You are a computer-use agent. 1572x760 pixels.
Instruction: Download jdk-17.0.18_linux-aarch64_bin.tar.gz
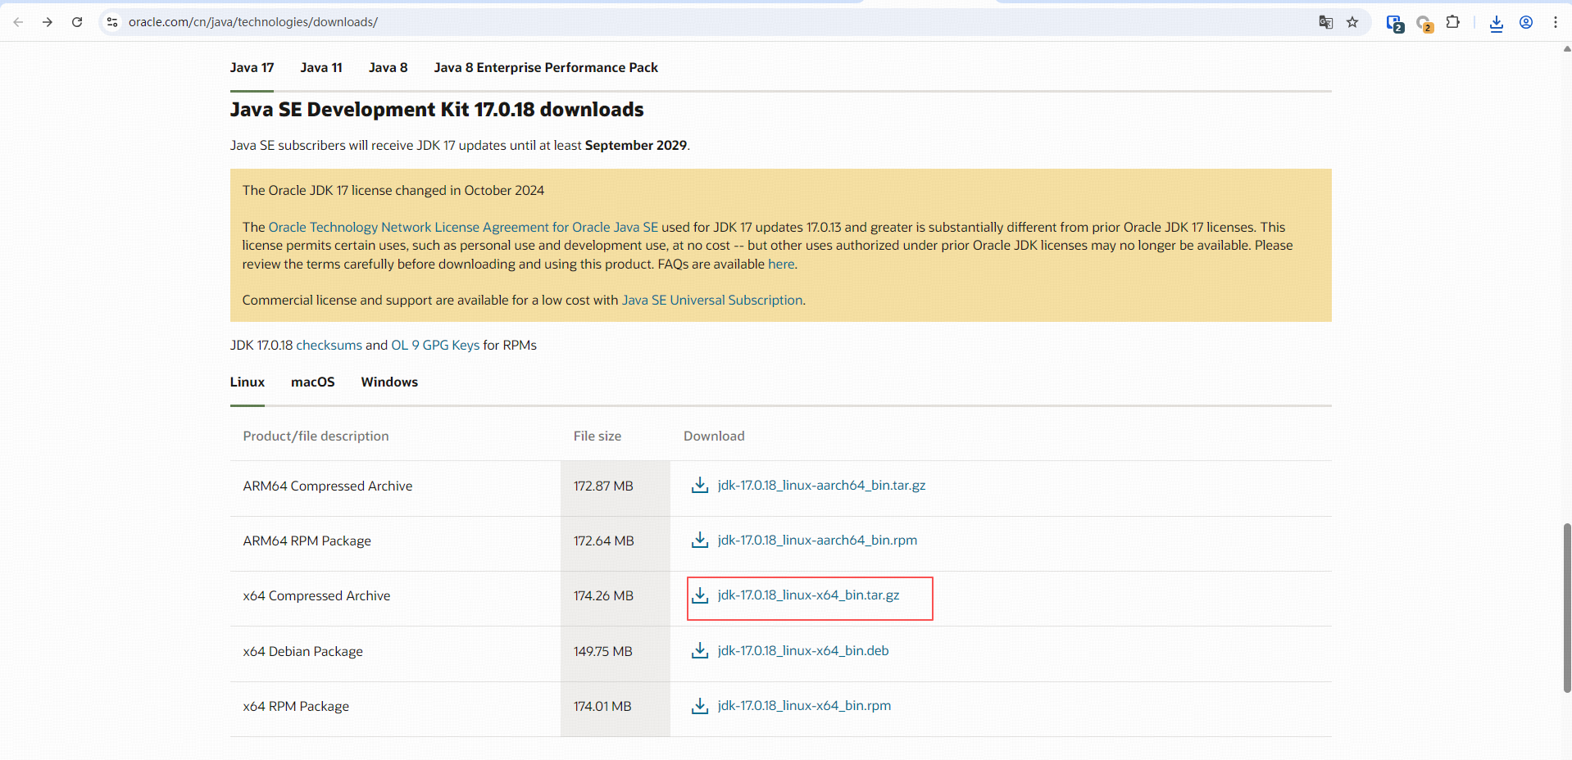tap(821, 486)
